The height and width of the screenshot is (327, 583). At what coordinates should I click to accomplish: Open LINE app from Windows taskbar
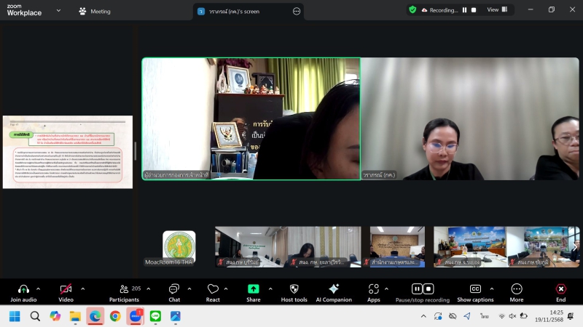point(155,316)
